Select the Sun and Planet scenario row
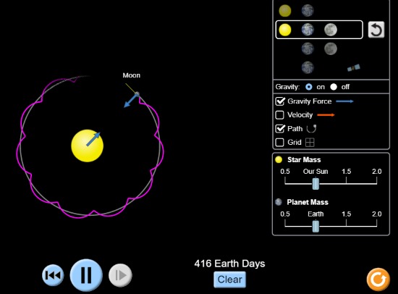 click(297, 11)
